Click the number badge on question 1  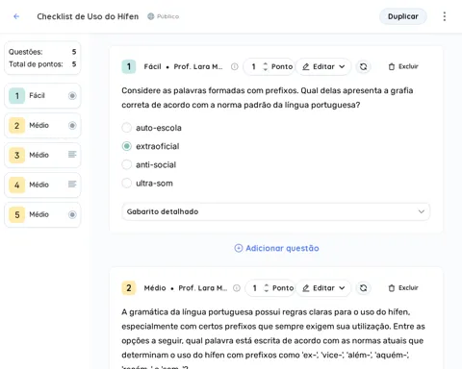click(x=129, y=66)
